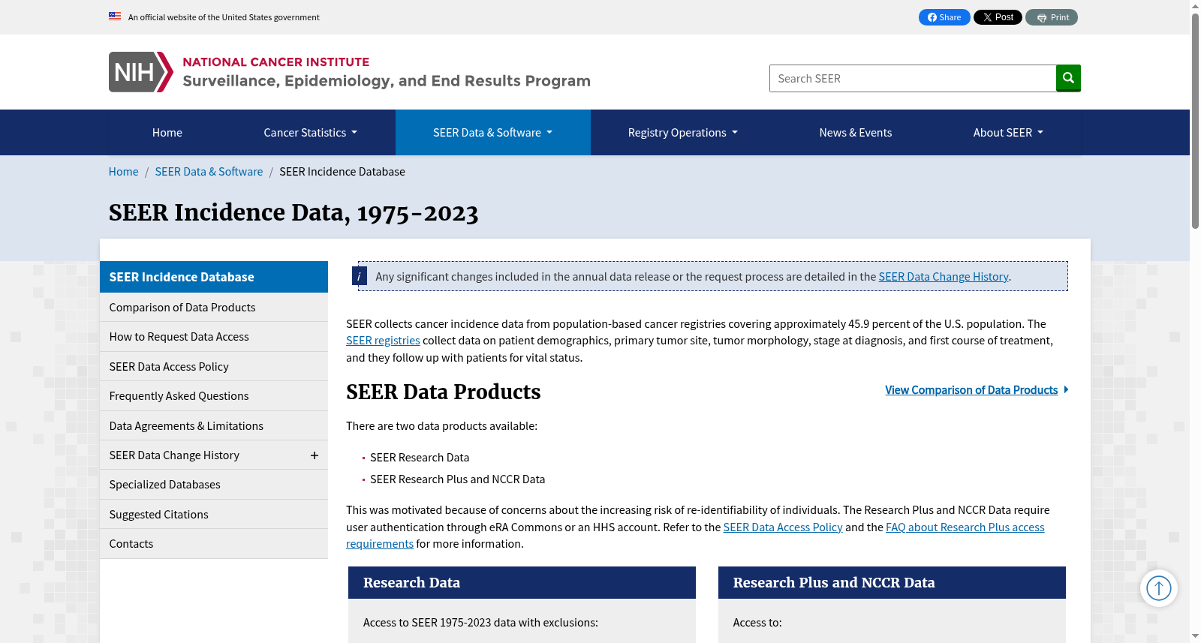Post the page on X
Screen dimensions: 1201x643
coord(998,17)
